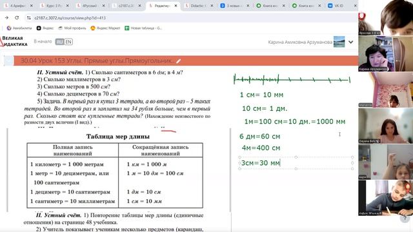Image resolution: width=413 pixels, height=232 pixels.
Task: Click table cell '1 километр = 1 000 метрам'
Action: pyautogui.click(x=67, y=164)
